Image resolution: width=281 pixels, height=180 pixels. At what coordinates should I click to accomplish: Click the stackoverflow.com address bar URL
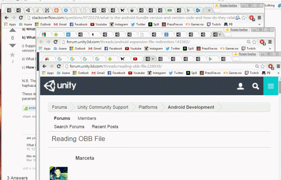pos(133,18)
